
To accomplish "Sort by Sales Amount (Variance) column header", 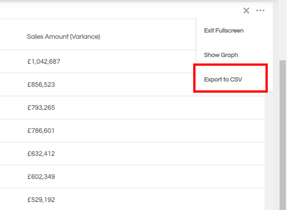I will 63,37.
